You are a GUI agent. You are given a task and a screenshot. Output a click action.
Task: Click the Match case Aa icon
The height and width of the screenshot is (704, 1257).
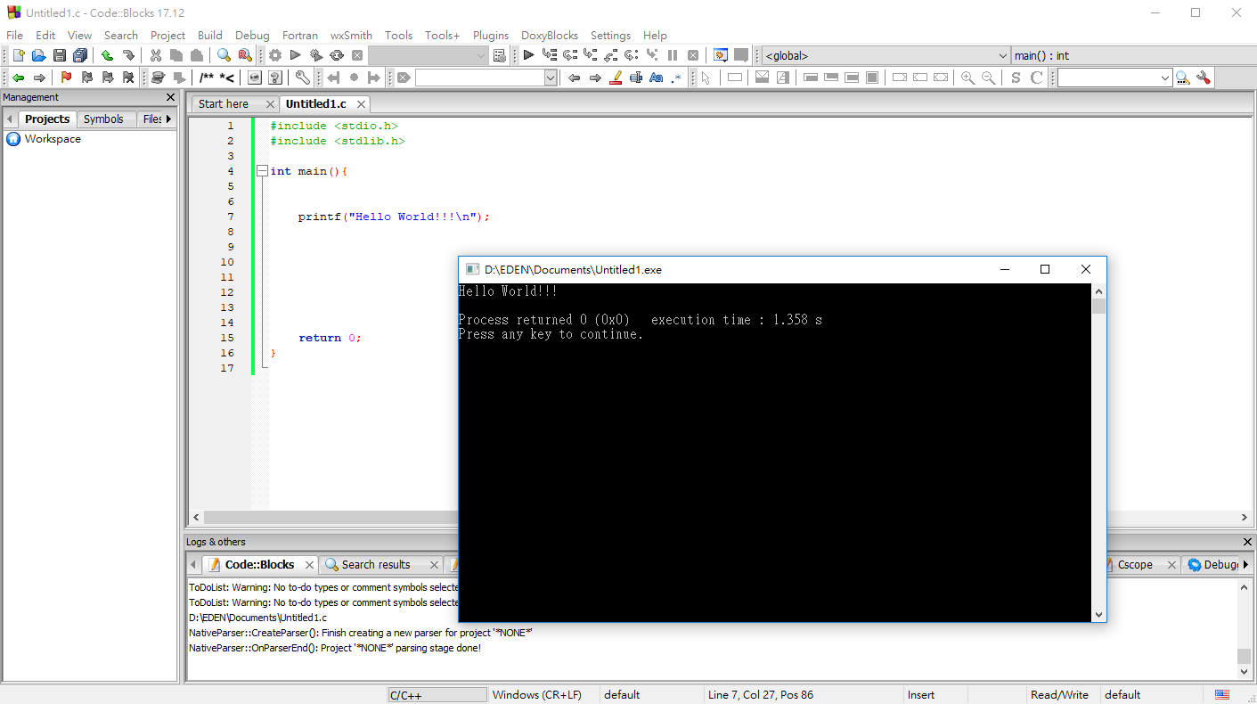coord(657,78)
